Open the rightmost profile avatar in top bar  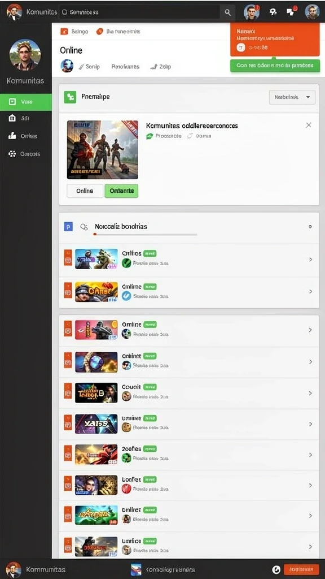tap(312, 12)
